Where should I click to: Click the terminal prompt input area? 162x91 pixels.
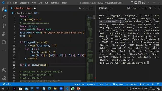tap(148, 63)
